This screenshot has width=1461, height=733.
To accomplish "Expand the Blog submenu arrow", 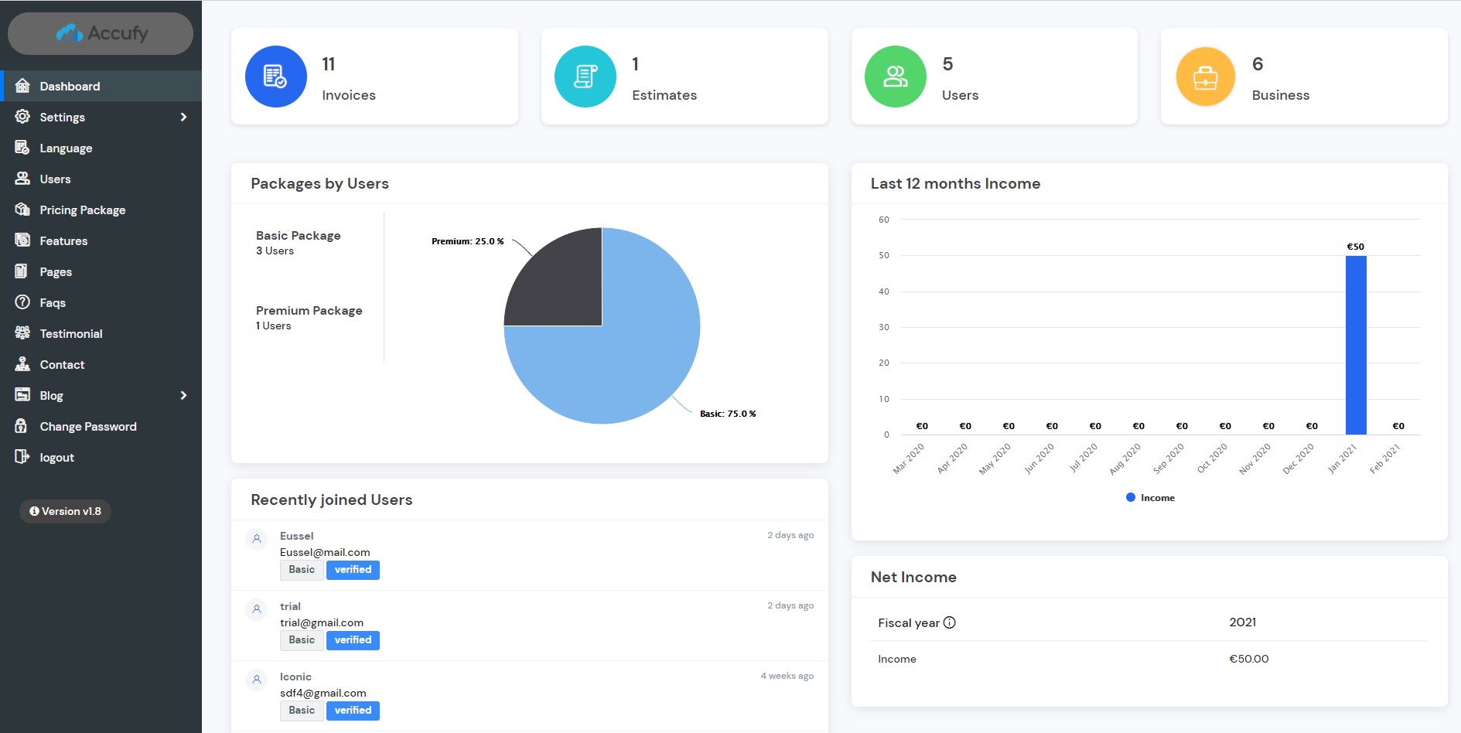I will point(183,395).
